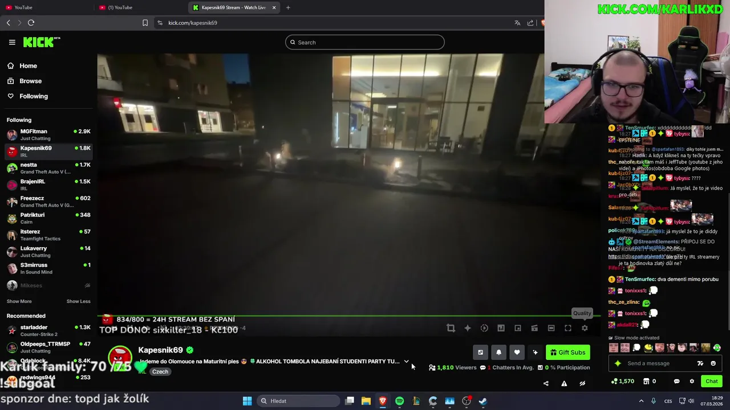730x410 pixels.
Task: Open the hamburger sidebar menu
Action: (x=12, y=42)
